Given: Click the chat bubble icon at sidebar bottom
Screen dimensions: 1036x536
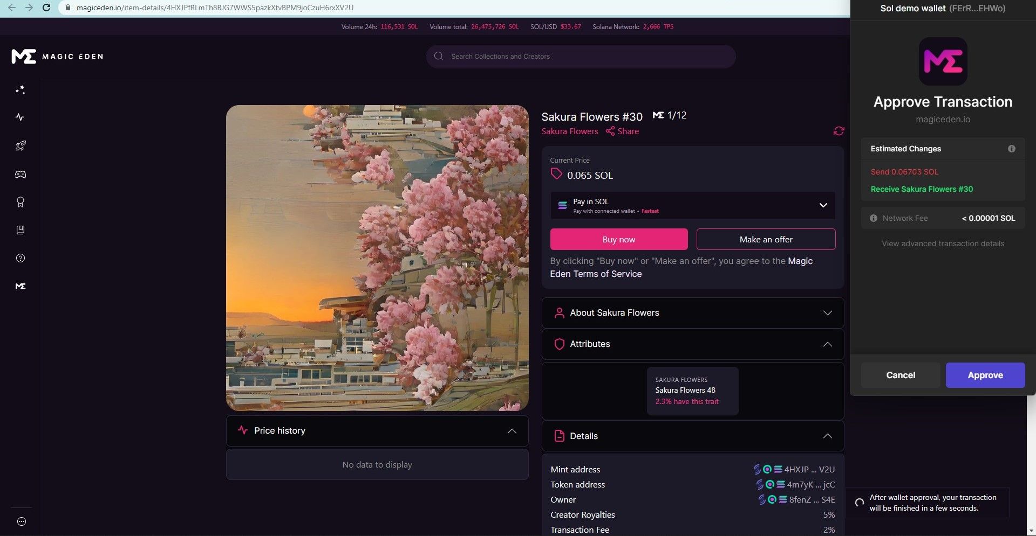Looking at the screenshot, I should click(21, 521).
